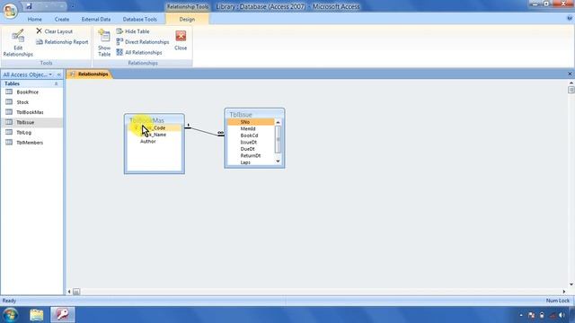This screenshot has width=575, height=323.
Task: Open the Home ribbon tab
Action: [34, 19]
